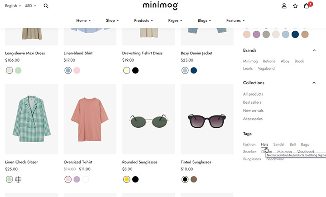Pick the navy blue color filter swatch
This screenshot has height=197, width=326.
point(295,34)
